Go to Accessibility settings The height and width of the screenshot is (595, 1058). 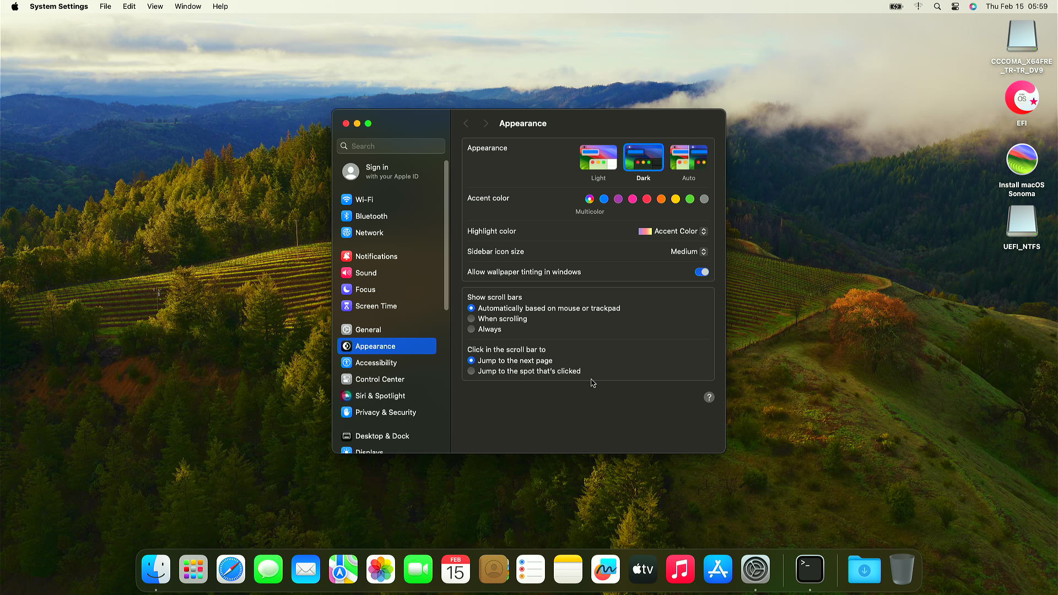coord(376,363)
